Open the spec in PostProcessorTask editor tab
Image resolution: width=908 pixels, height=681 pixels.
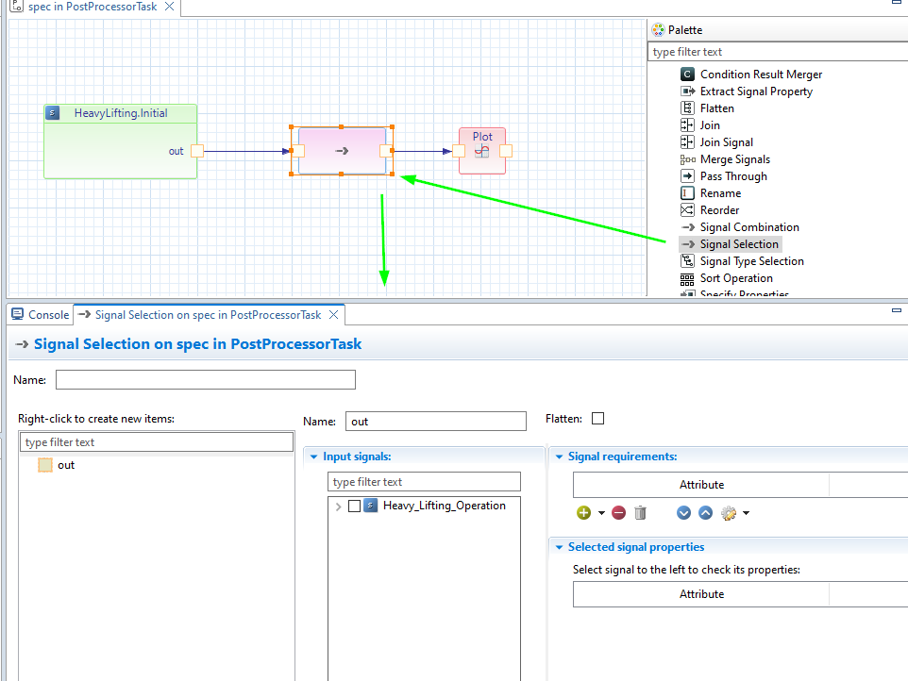(x=92, y=7)
